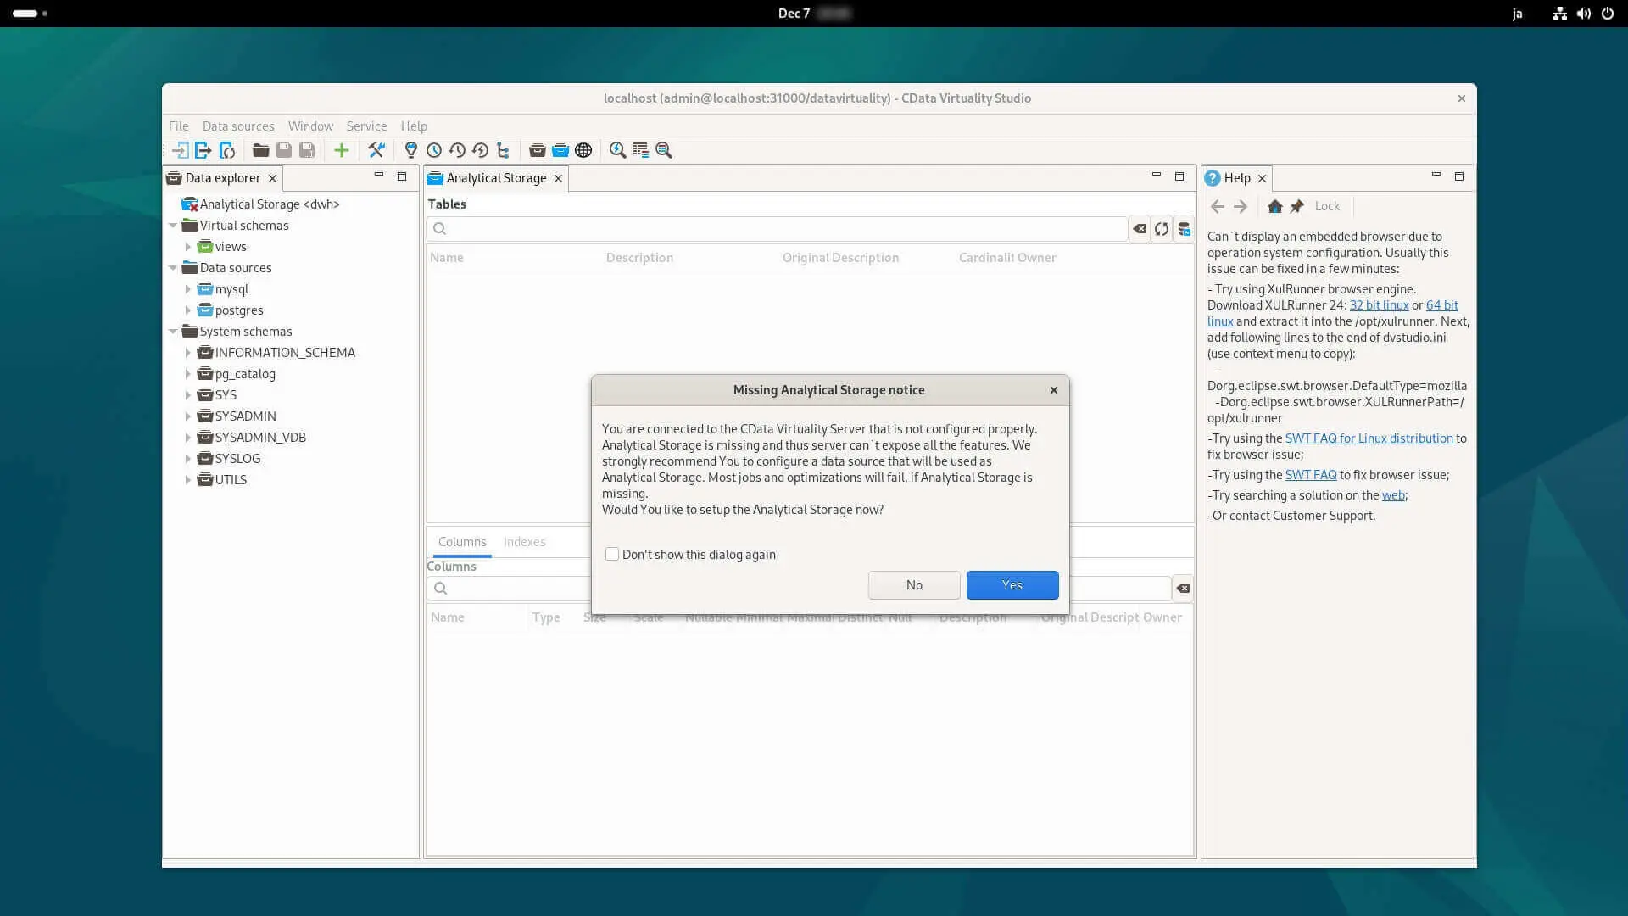Open system volume indicator in top bar
The image size is (1628, 916).
[x=1583, y=14]
